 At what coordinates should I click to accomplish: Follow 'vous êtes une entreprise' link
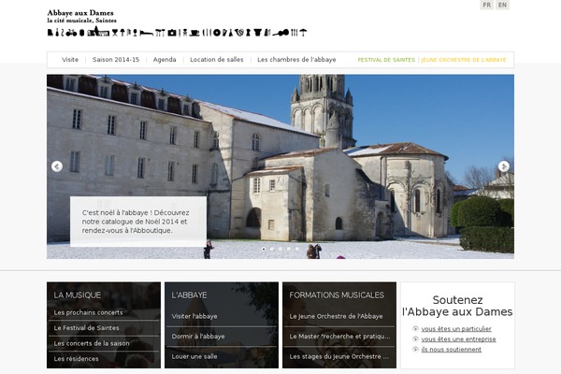pyautogui.click(x=458, y=338)
